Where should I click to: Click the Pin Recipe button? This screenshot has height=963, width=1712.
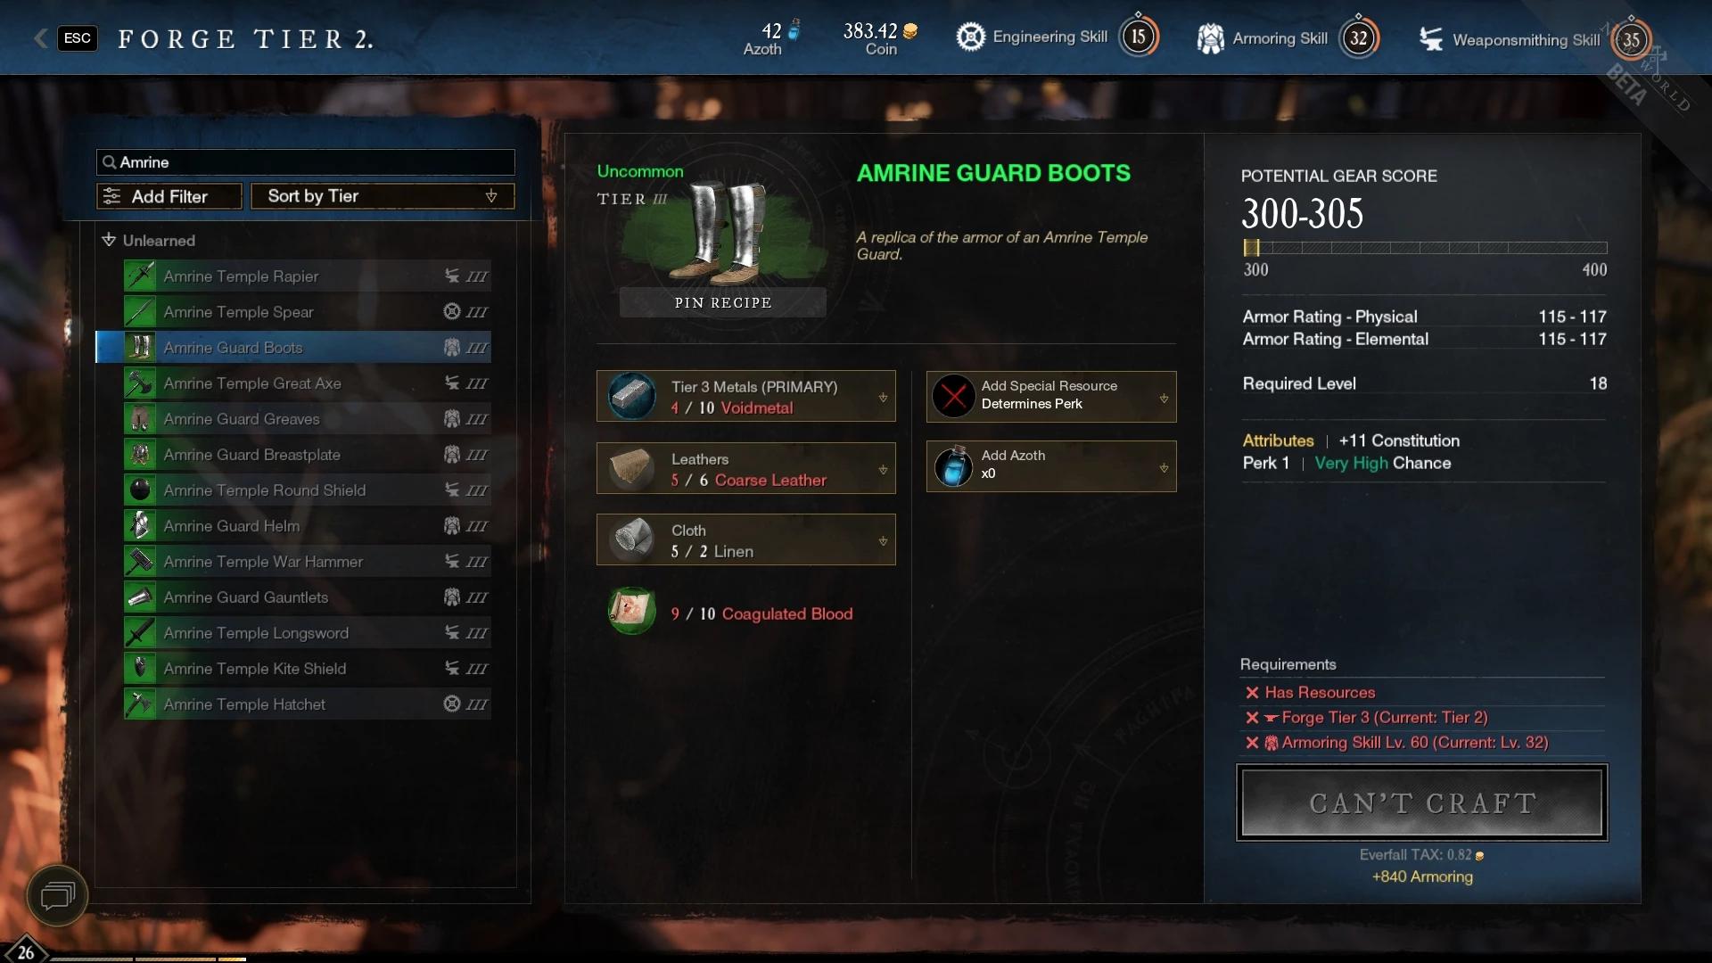723,302
